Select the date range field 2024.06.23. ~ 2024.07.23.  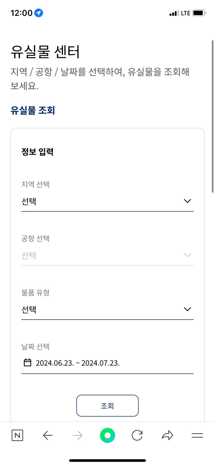pyautogui.click(x=78, y=363)
